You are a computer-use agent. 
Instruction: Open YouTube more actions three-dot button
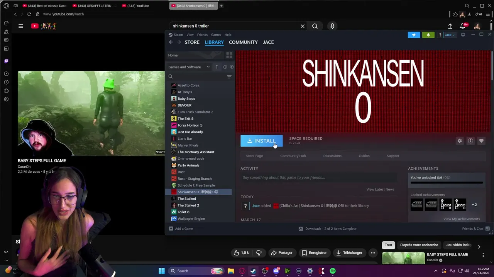[x=373, y=253]
